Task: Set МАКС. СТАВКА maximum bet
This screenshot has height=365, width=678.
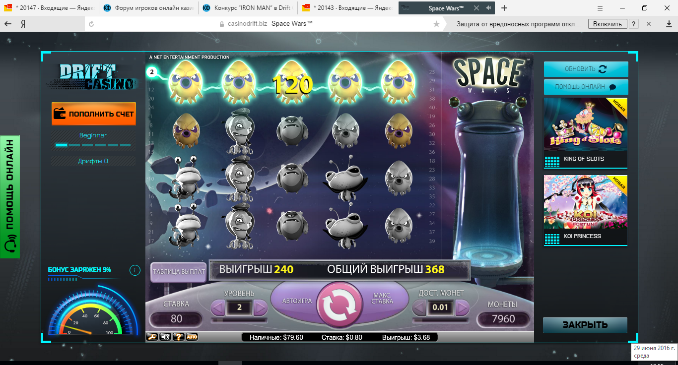Action: coord(382,299)
